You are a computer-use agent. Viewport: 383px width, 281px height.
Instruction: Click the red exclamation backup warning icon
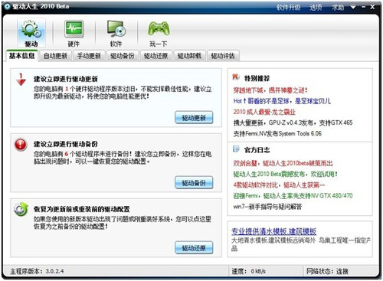[x=21, y=145]
